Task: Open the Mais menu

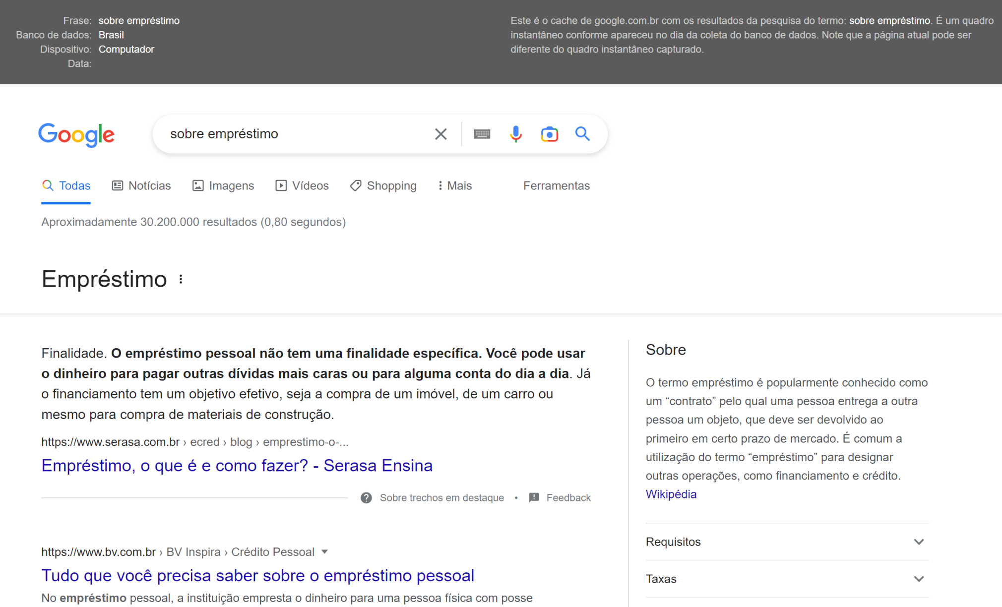Action: point(455,185)
